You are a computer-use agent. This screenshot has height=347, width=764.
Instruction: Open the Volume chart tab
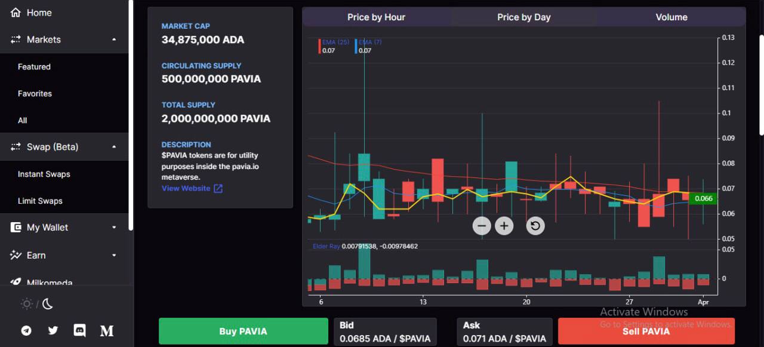coord(671,17)
